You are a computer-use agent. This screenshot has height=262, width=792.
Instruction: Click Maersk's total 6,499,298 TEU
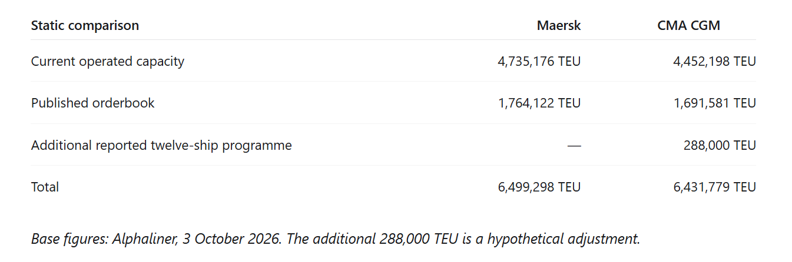tap(539, 187)
